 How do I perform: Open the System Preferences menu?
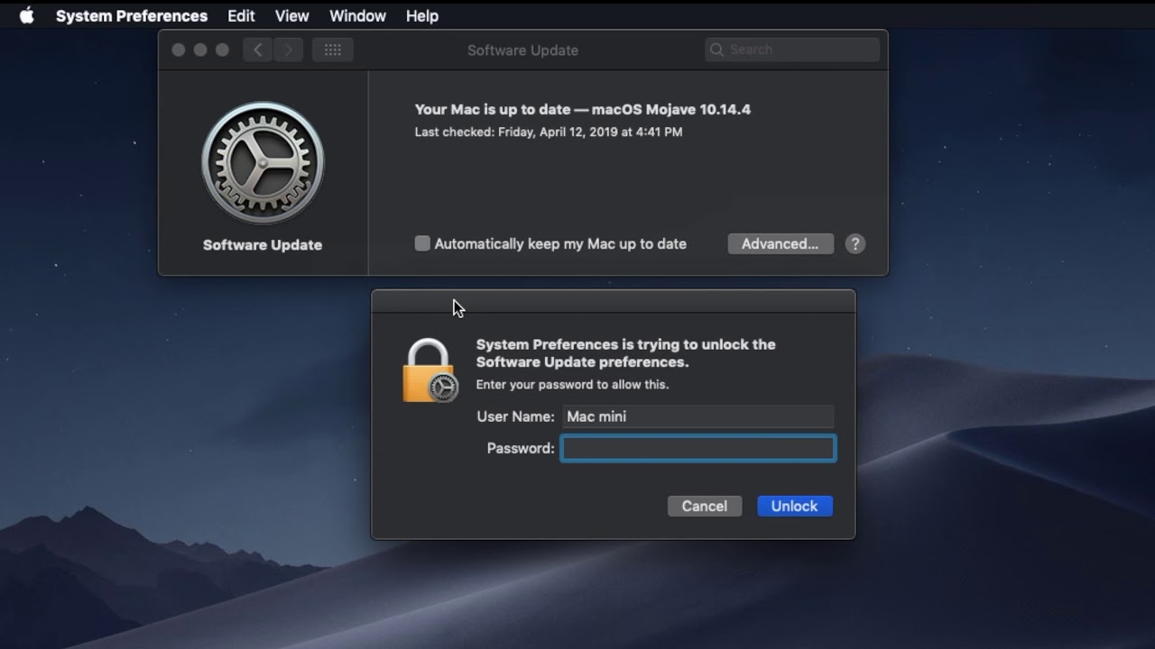[132, 15]
